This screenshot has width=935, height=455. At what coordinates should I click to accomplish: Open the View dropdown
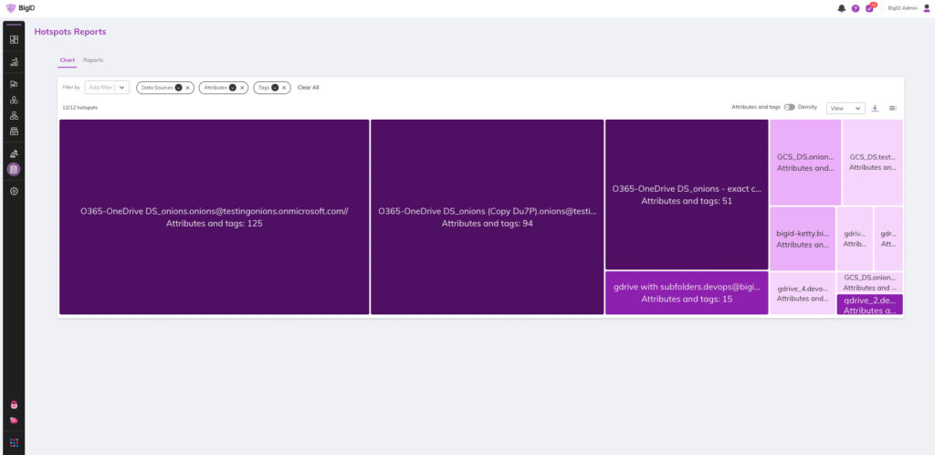pyautogui.click(x=846, y=108)
